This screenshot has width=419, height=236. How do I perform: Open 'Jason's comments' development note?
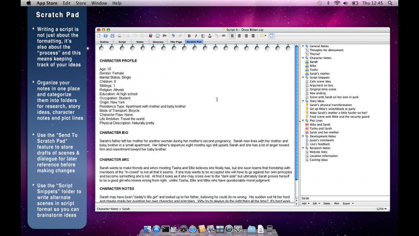click(x=321, y=140)
